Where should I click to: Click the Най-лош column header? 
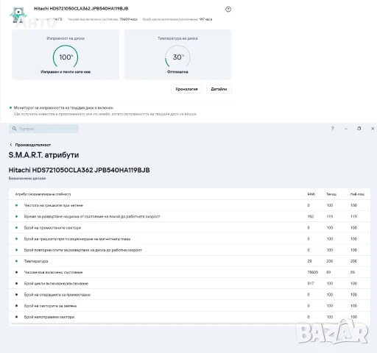tap(357, 194)
